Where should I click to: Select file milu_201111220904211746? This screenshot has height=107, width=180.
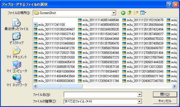pyautogui.click(x=99, y=81)
